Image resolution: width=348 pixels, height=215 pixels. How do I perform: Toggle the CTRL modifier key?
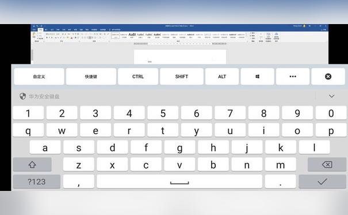(x=138, y=76)
